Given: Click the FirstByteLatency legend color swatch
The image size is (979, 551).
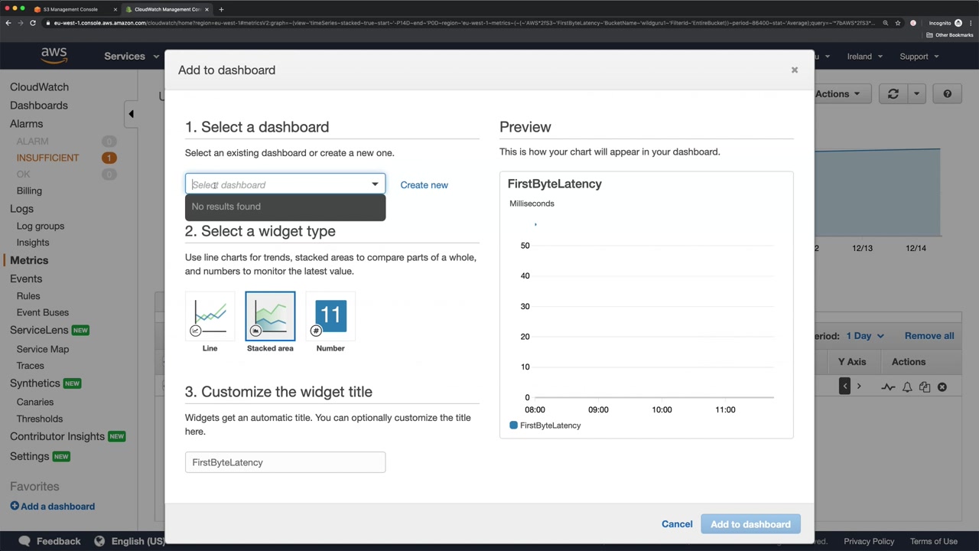Looking at the screenshot, I should coord(513,425).
